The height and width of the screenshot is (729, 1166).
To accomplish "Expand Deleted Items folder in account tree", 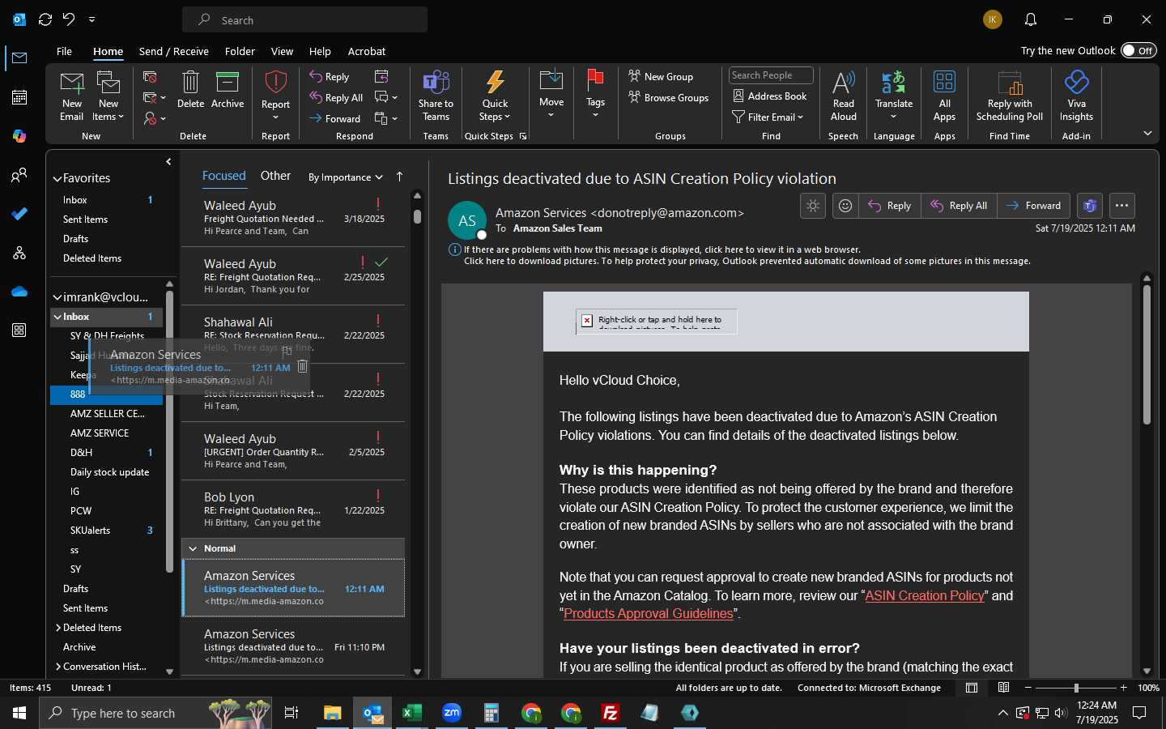I will (x=58, y=628).
